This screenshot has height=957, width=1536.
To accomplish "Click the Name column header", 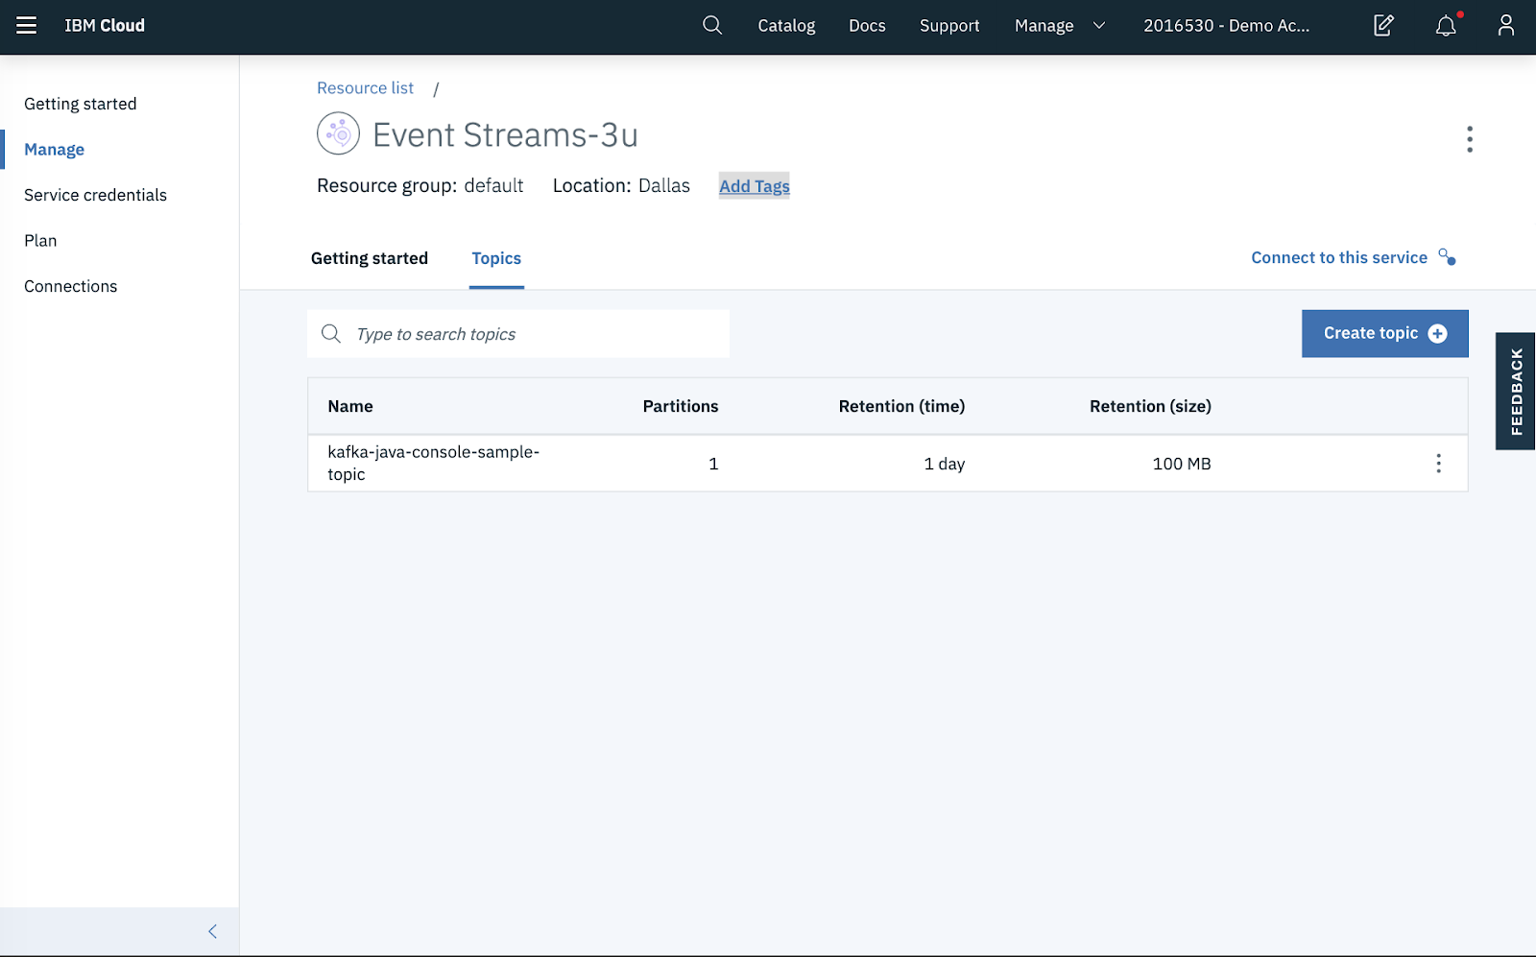I will [x=350, y=407].
